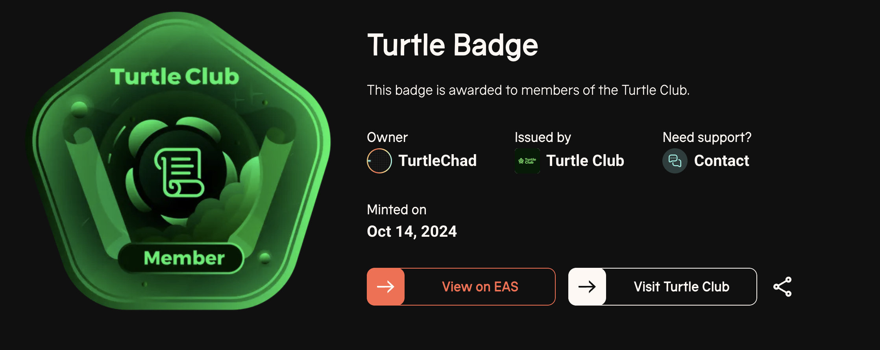Click the Minted on label
This screenshot has width=880, height=350.
click(x=396, y=210)
